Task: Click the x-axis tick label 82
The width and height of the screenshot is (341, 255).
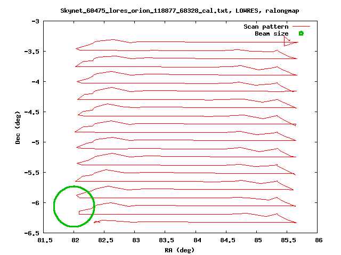Action: pyautogui.click(x=75, y=240)
